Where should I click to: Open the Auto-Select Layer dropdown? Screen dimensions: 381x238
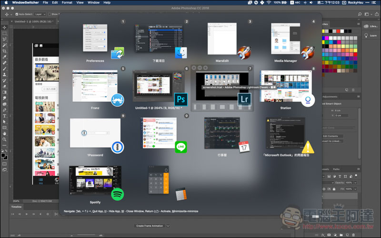point(40,14)
